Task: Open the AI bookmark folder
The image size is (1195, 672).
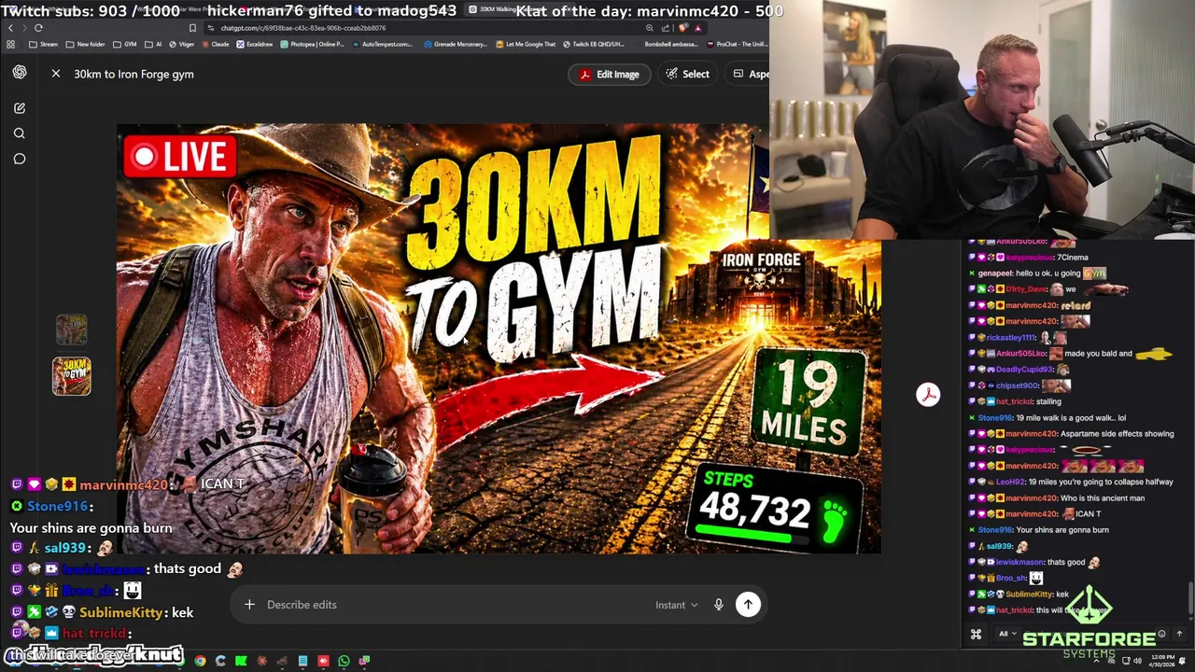Action: click(x=152, y=44)
